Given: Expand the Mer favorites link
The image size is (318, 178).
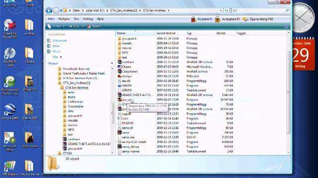Looking at the screenshot, I should tap(57, 57).
